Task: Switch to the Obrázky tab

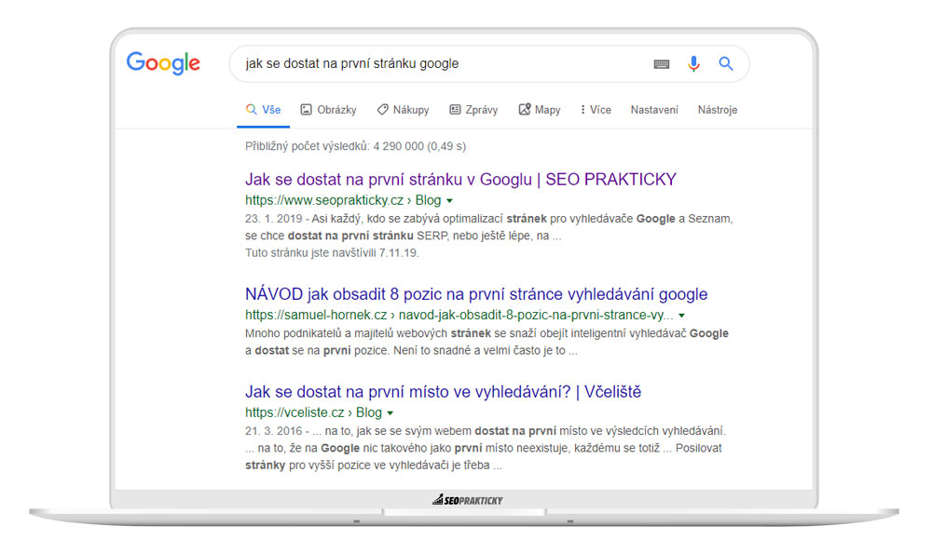Action: [328, 110]
